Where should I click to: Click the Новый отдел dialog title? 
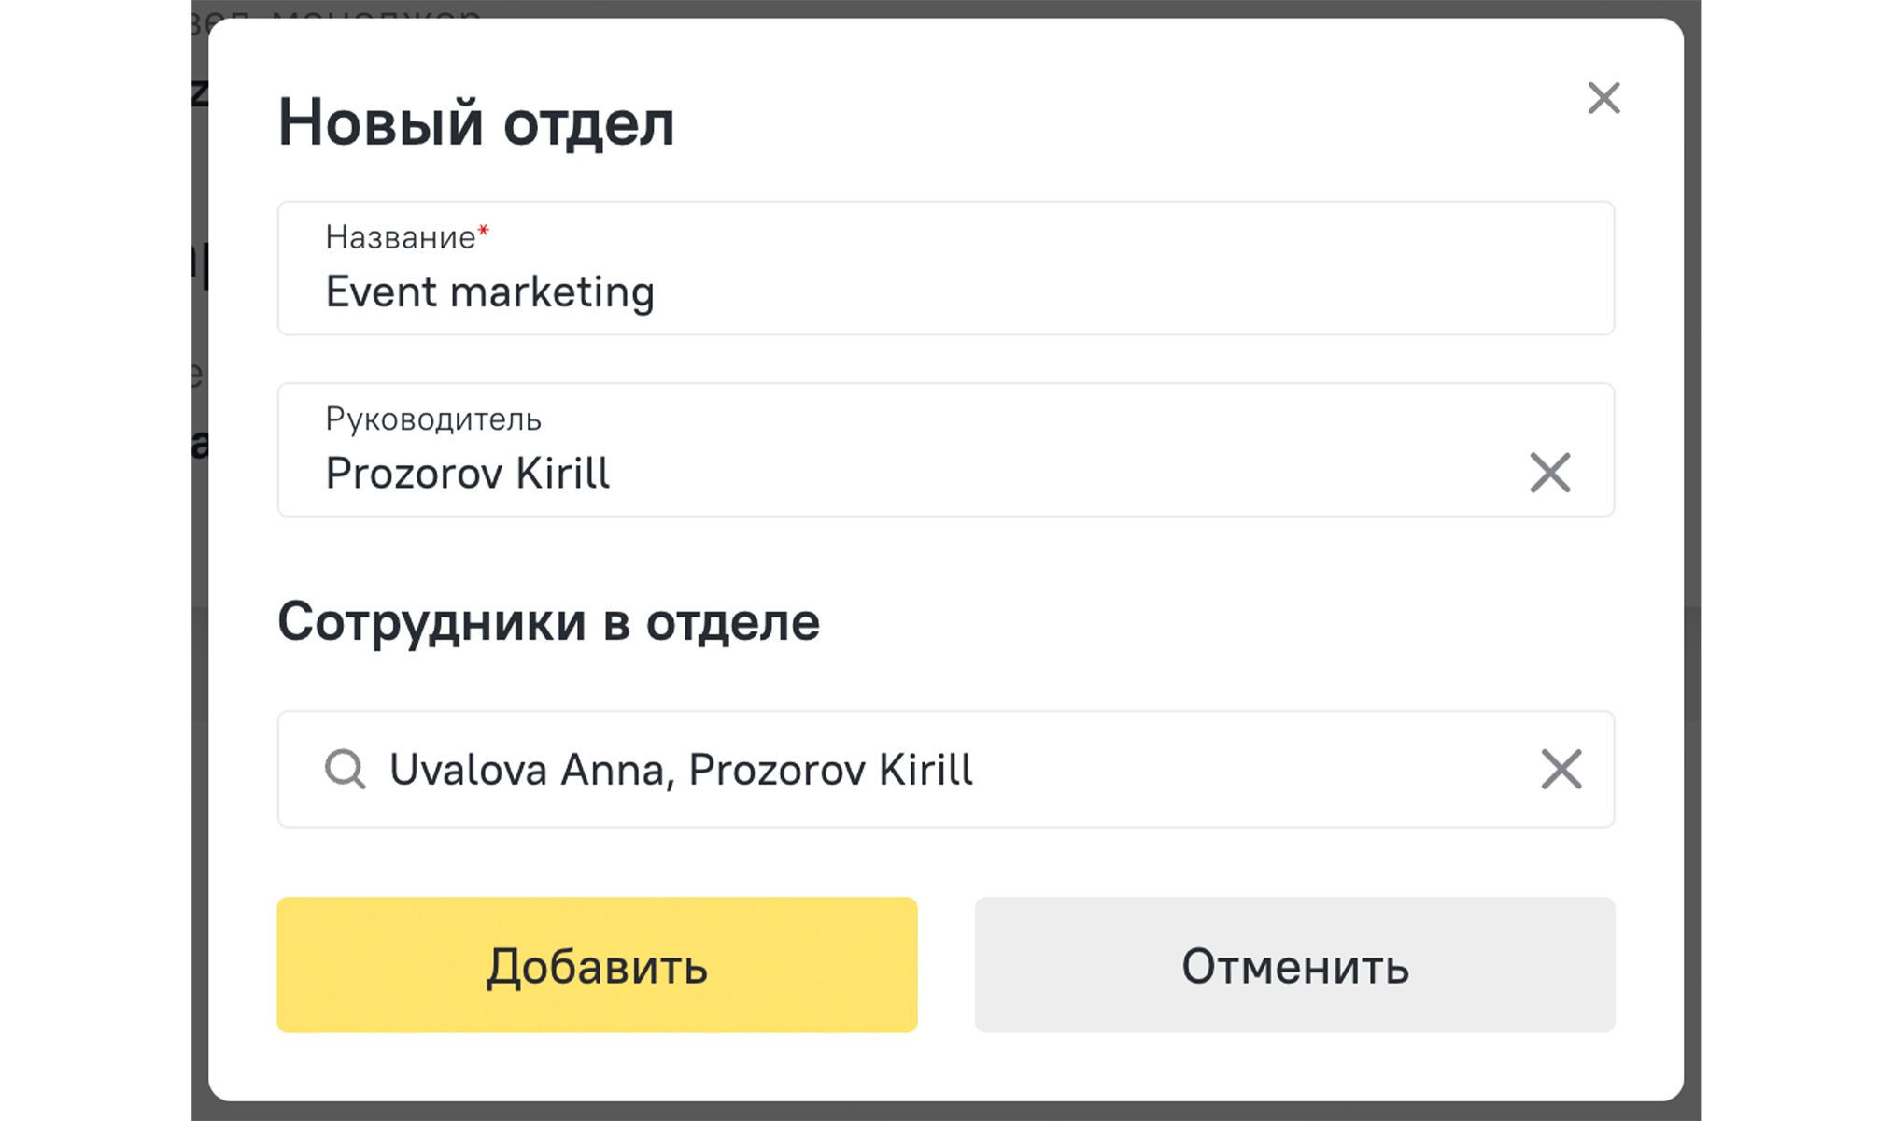click(475, 122)
